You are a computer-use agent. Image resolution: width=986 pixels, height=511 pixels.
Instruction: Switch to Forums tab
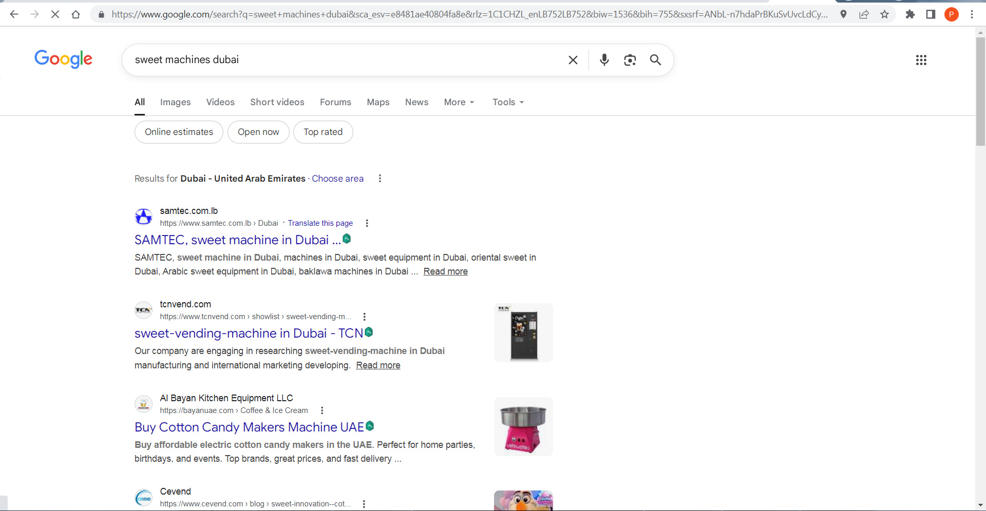click(x=335, y=102)
